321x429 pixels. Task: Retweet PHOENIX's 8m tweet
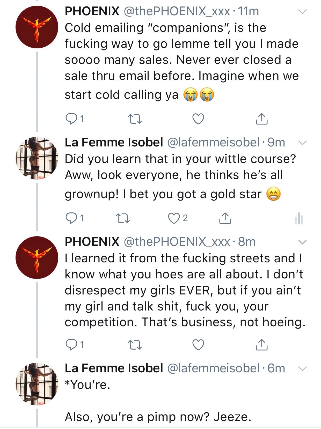pos(135,345)
